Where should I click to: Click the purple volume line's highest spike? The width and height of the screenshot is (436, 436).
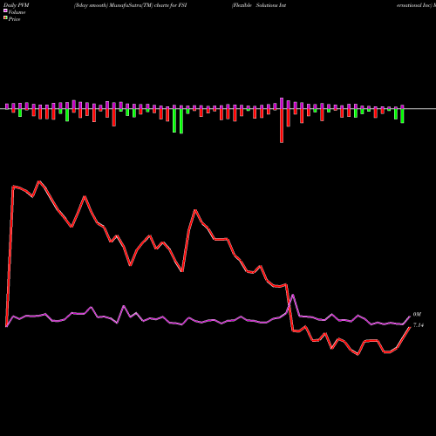[293, 295]
